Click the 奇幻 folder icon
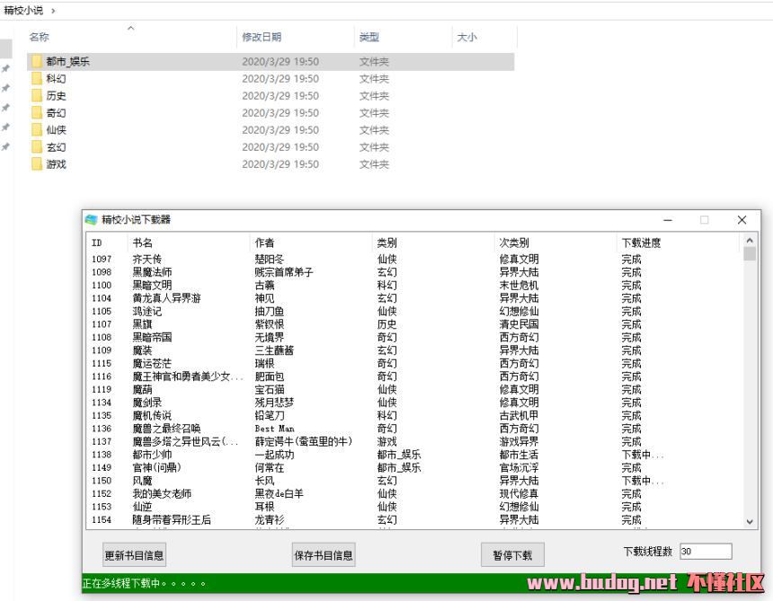773x601 pixels. click(37, 113)
